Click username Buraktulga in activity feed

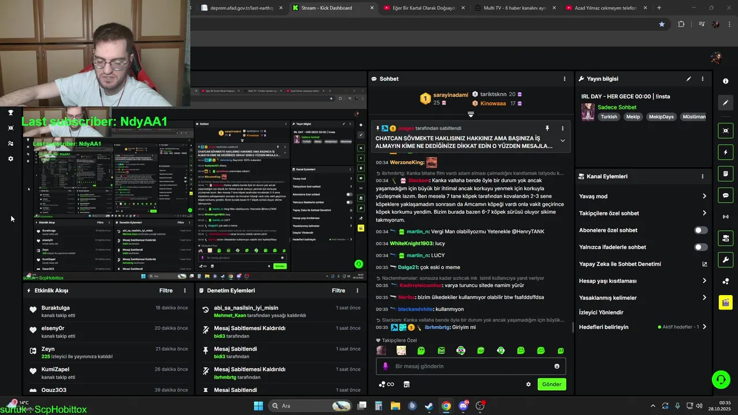coord(55,308)
